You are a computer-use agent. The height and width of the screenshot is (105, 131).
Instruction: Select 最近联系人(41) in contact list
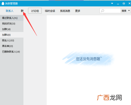pyautogui.click(x=12, y=18)
